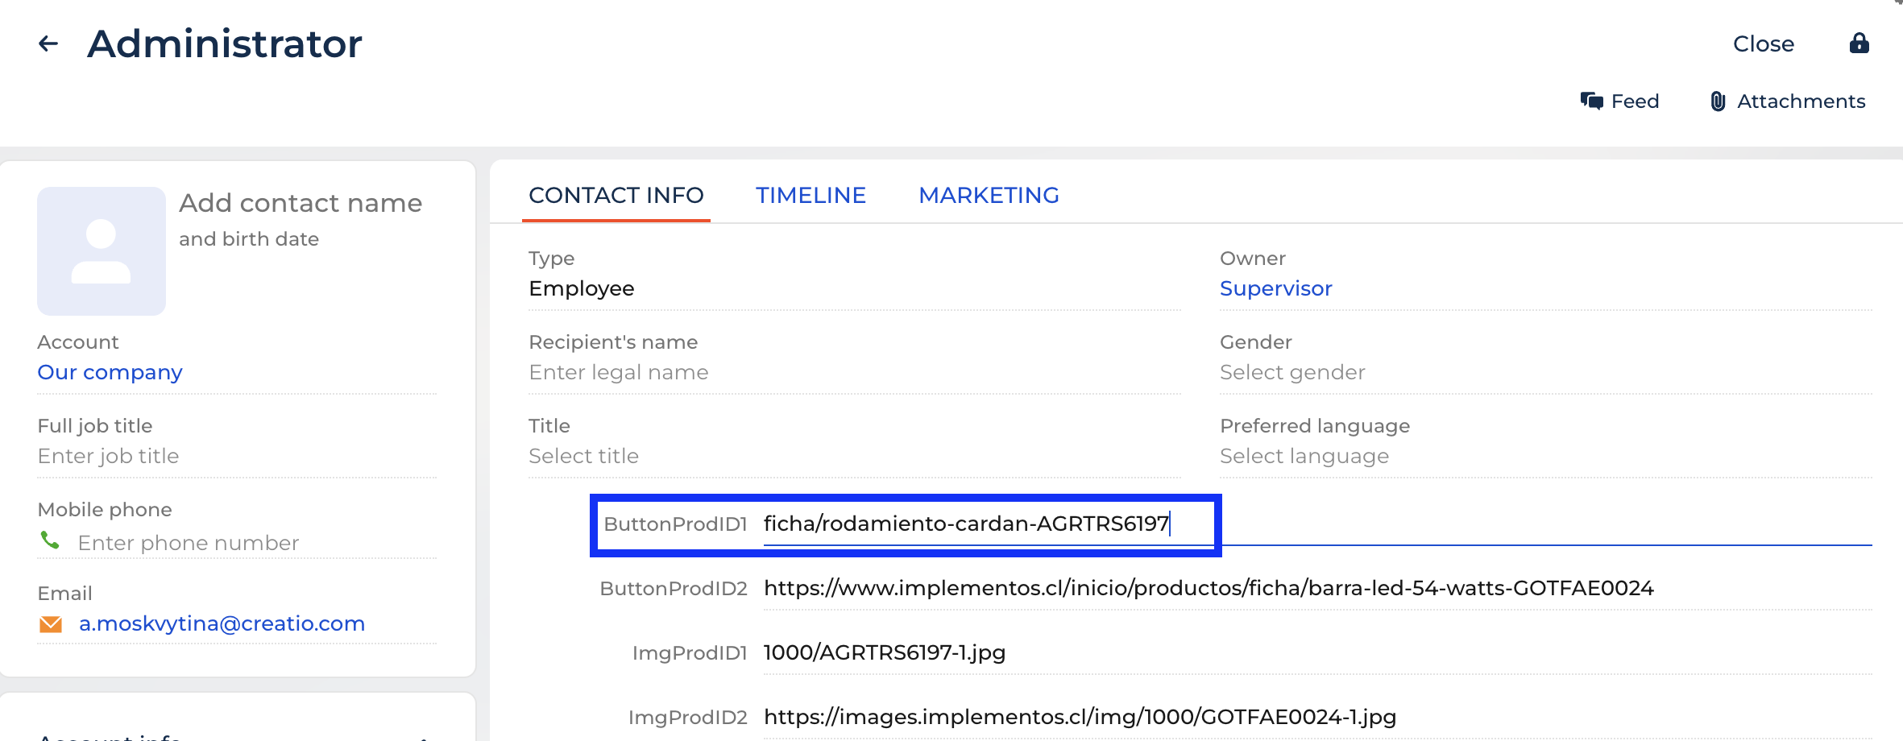Open the Feed panel
Viewport: 1903px width, 741px height.
click(x=1620, y=101)
